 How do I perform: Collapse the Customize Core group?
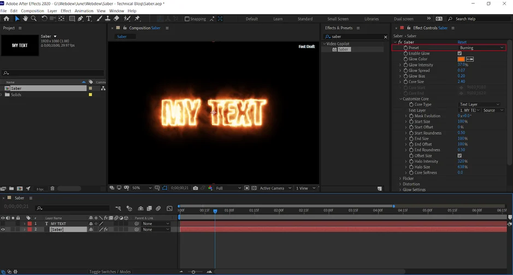coord(400,99)
